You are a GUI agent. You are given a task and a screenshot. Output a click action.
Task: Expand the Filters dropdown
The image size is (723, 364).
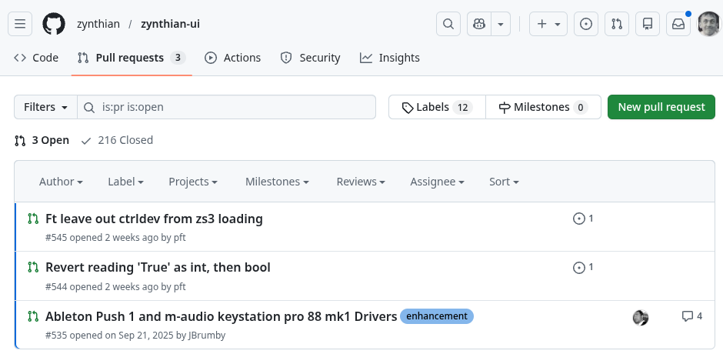tap(45, 107)
